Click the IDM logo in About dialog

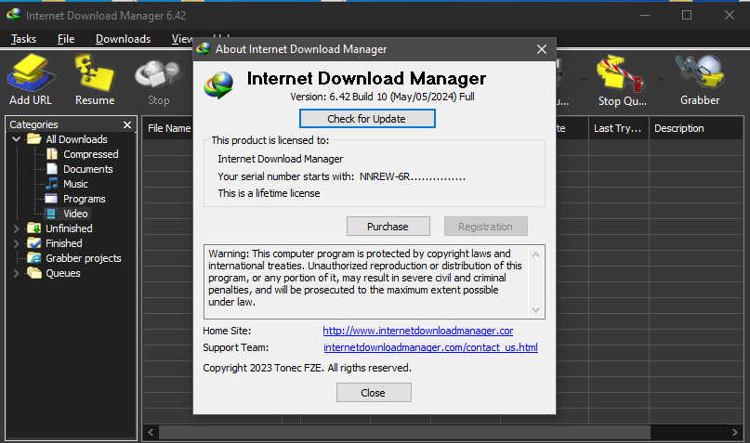pyautogui.click(x=218, y=85)
